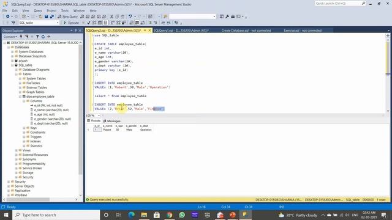
Task: Switch to the SQLQuery1.sql tab
Action: point(181,31)
